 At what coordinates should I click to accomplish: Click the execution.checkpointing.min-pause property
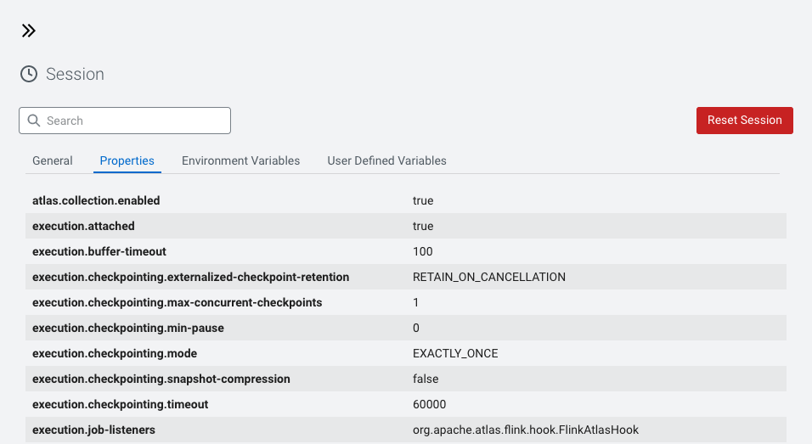pyautogui.click(x=127, y=328)
